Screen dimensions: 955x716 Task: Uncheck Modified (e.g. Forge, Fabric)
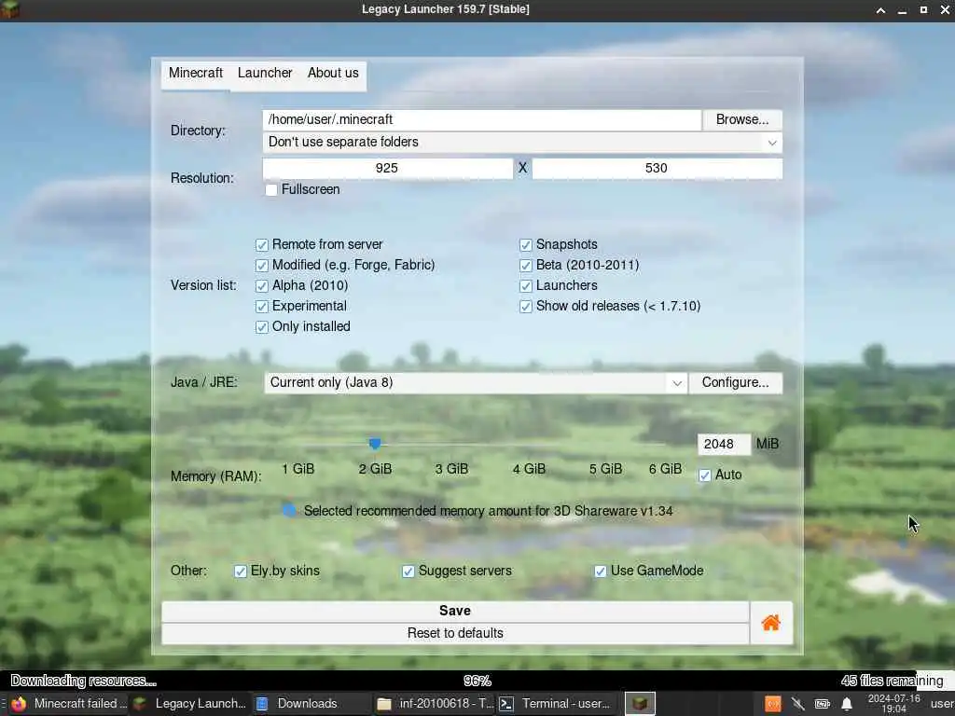[x=262, y=266]
